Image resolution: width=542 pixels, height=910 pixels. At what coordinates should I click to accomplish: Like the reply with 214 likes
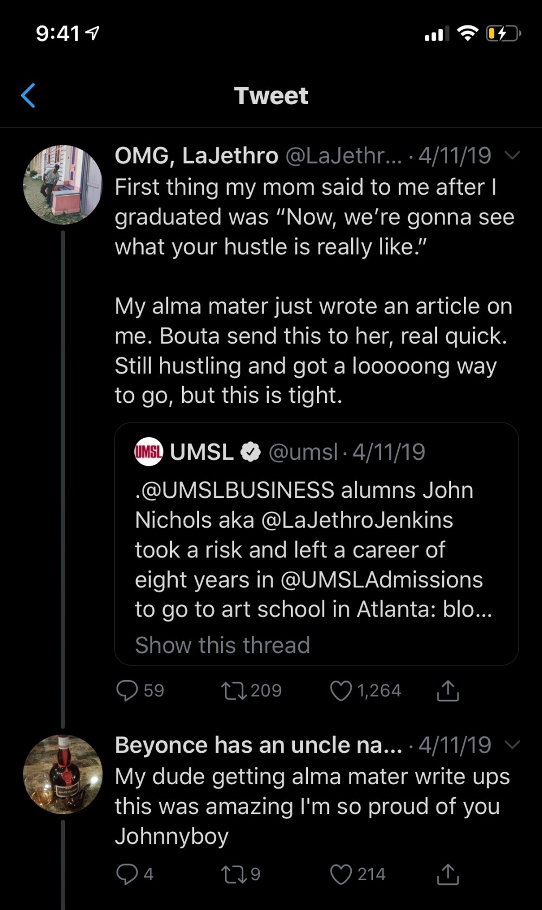pyautogui.click(x=341, y=874)
